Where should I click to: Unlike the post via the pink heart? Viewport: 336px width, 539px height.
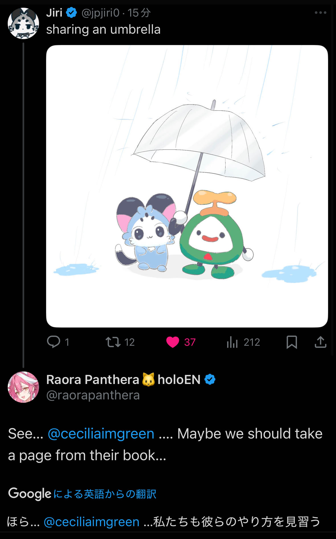click(x=173, y=342)
